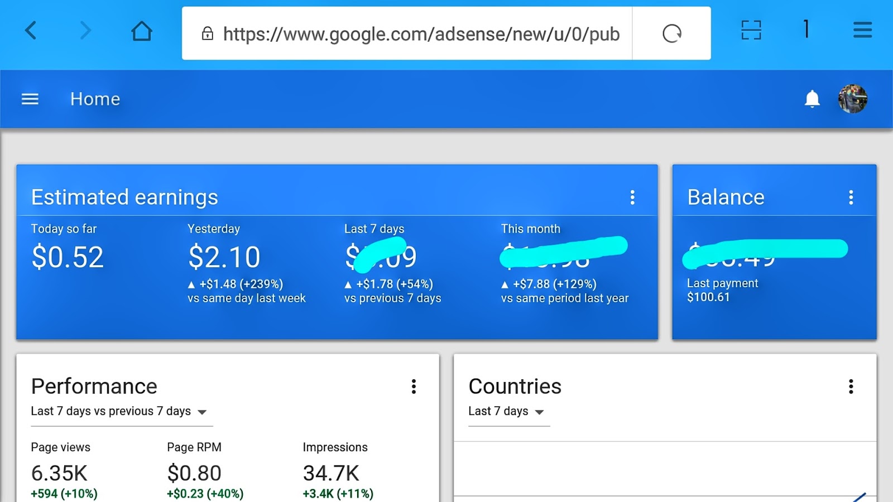Click the browser forward arrow
Viewport: 893px width, 502px height.
coord(85,30)
